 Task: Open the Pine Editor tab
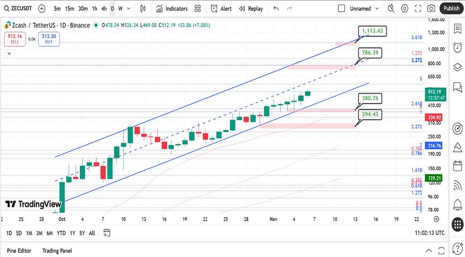pos(19,251)
